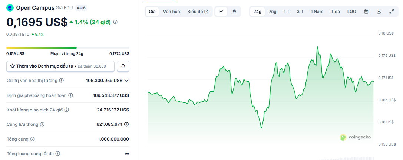Select the T.đa time range
This screenshot has width=403, height=160.
click(336, 12)
